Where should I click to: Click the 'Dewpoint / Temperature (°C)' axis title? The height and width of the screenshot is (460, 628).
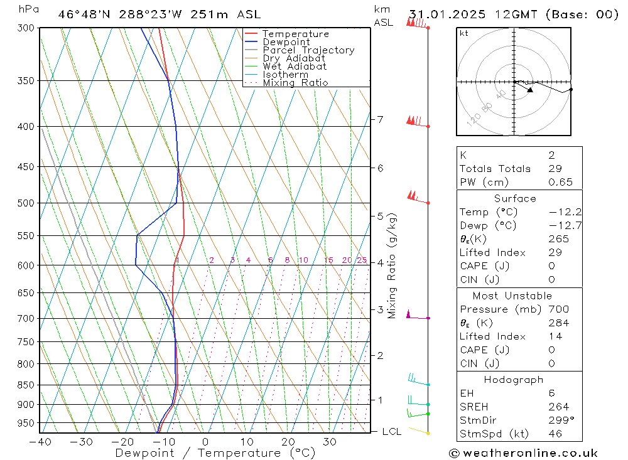[x=215, y=454]
